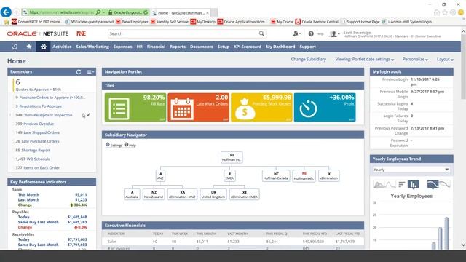Open the Shortcuts star icon
This screenshot has width=466, height=262.
point(29,47)
